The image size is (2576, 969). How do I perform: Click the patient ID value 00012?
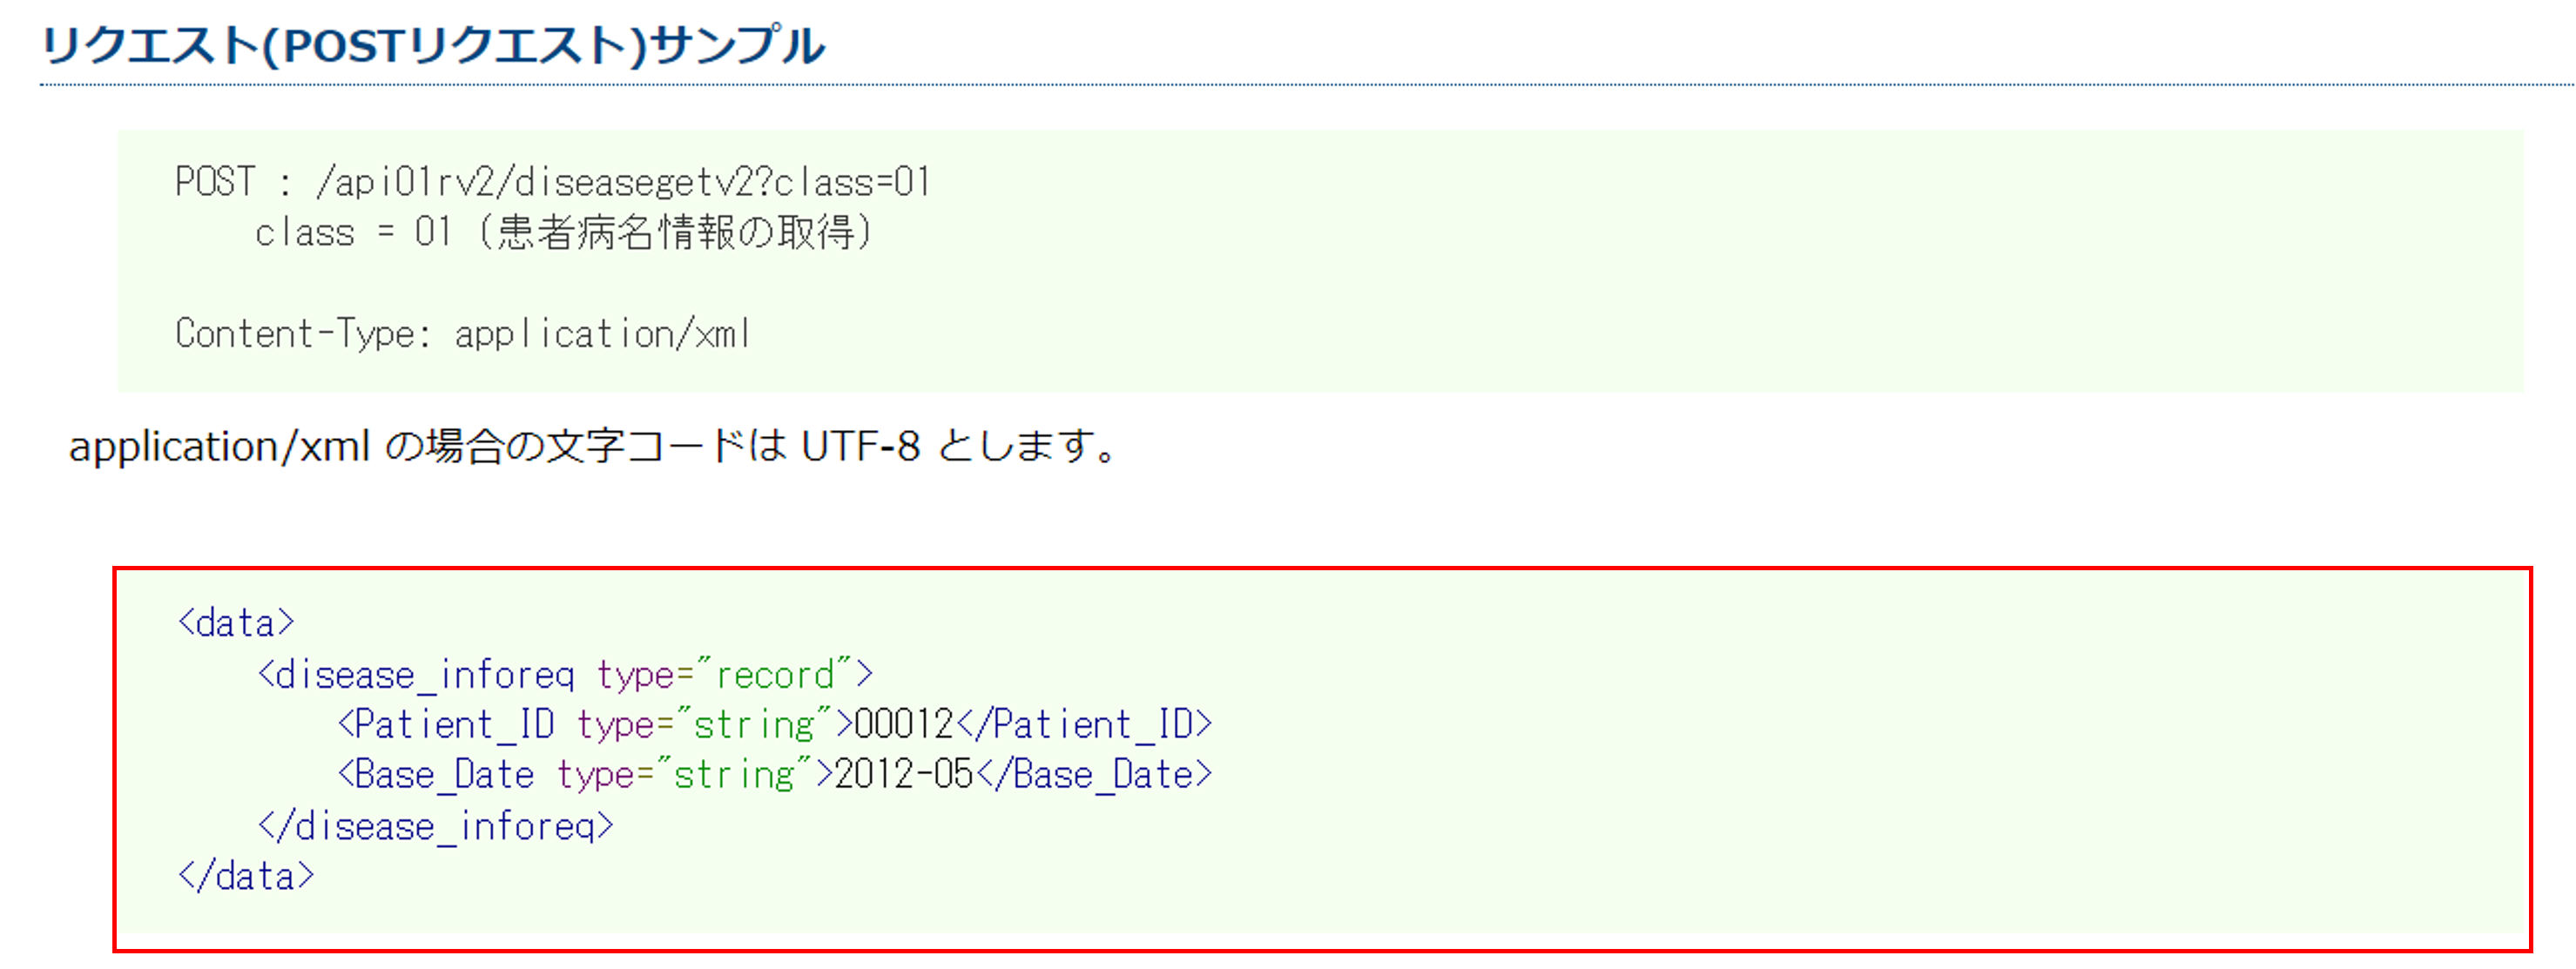tap(904, 724)
